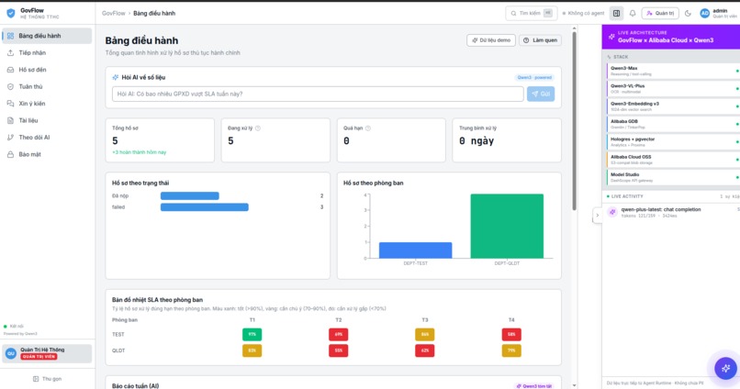Click the main page vertical scrollbar

[x=574, y=121]
